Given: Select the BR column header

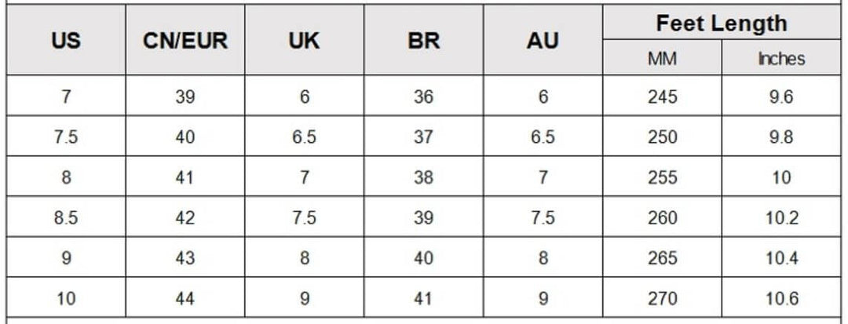Looking at the screenshot, I should click(x=424, y=41).
